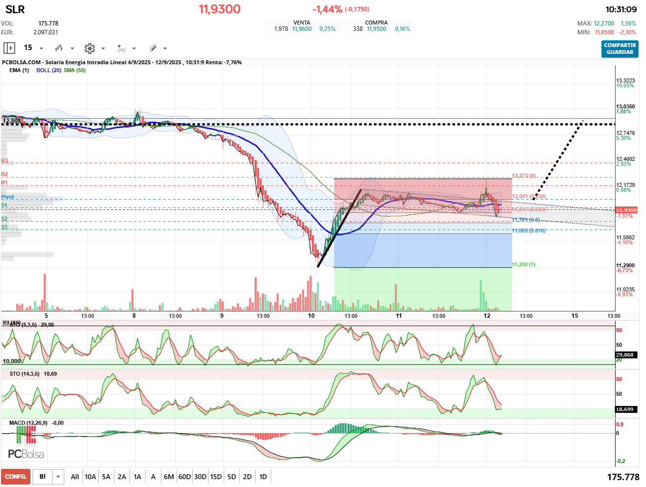Viewport: 646px width, 487px height.
Task: Expand the indicators dropdown arrow
Action: click(x=134, y=49)
